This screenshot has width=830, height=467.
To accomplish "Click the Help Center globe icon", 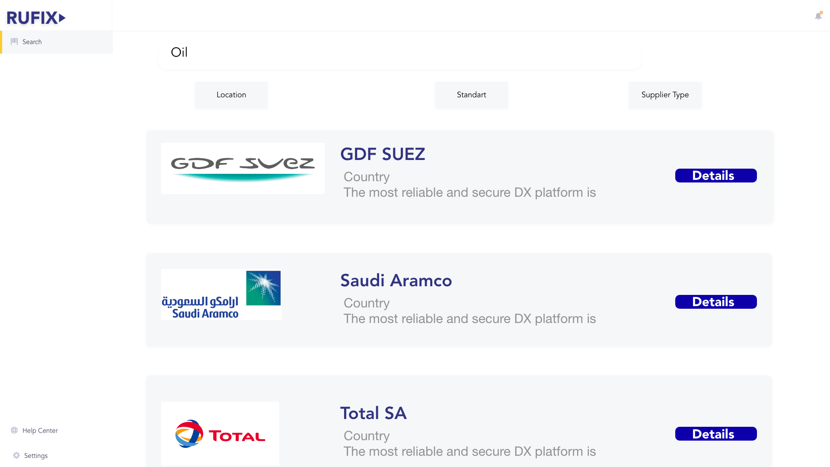I will 14,430.
